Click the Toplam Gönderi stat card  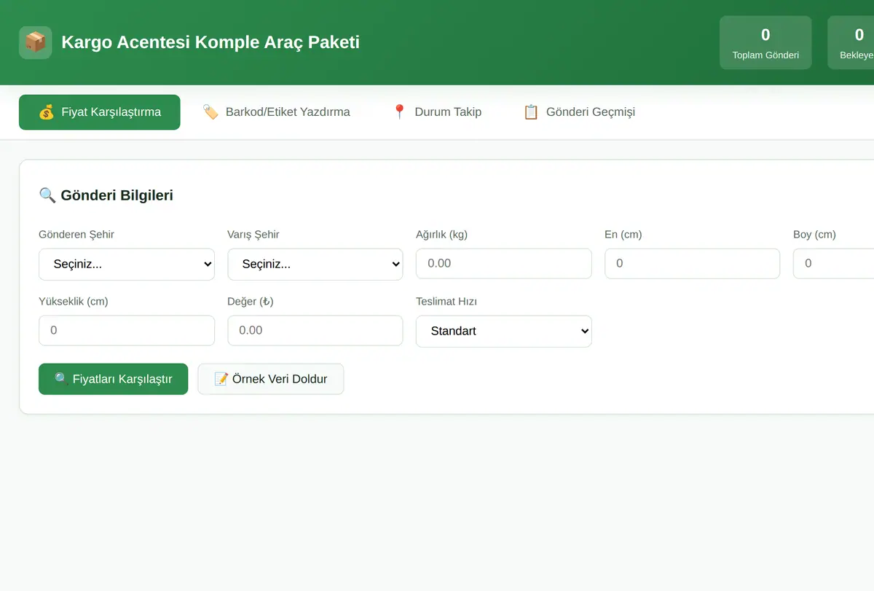click(x=765, y=43)
